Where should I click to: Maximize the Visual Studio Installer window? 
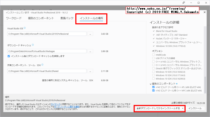pyautogui.click(x=199, y=3)
